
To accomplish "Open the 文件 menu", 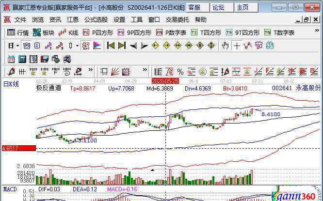I will pos(20,20).
